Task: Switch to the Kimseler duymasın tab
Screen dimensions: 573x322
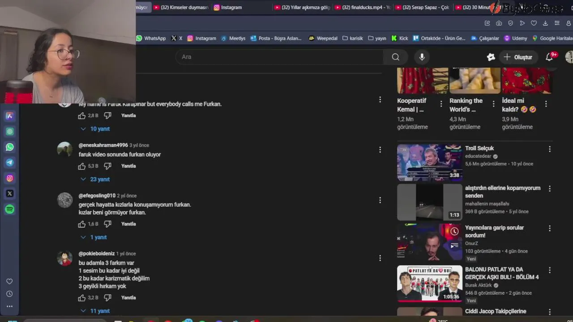Action: [x=181, y=7]
